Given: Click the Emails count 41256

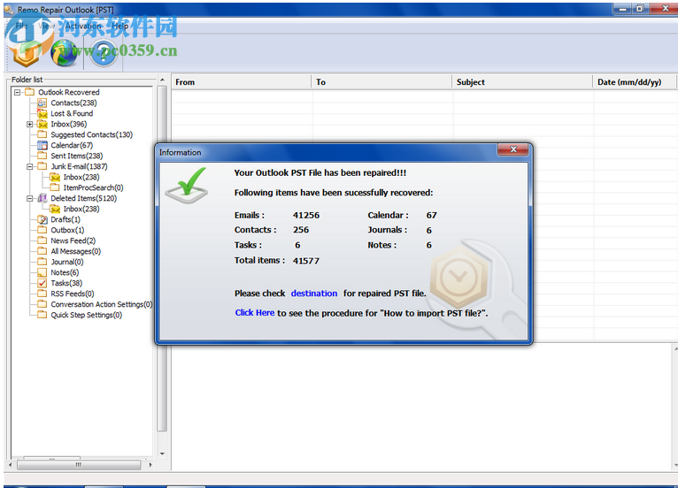Looking at the screenshot, I should click(x=306, y=215).
